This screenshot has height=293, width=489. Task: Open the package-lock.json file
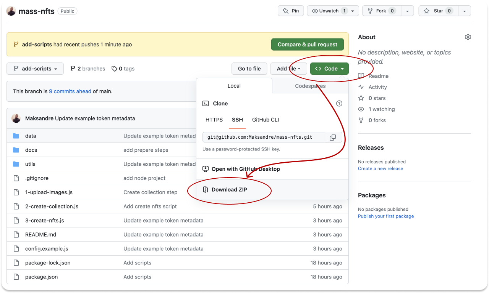pos(48,263)
